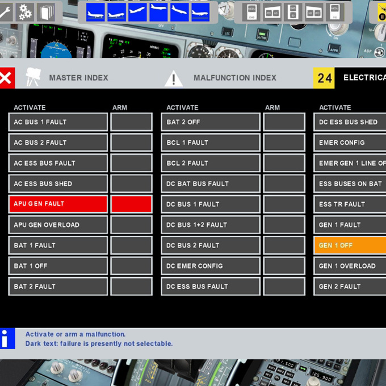Activate the APU GEN OVERLOAD malfunction

tap(58, 225)
